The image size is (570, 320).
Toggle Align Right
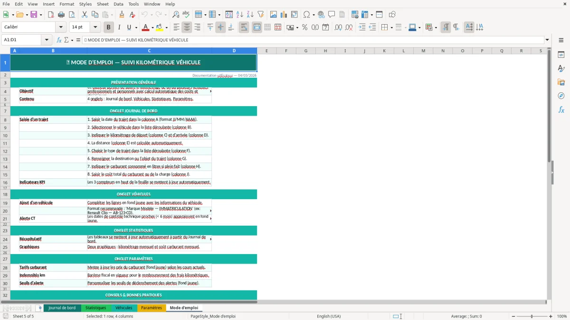pyautogui.click(x=197, y=27)
